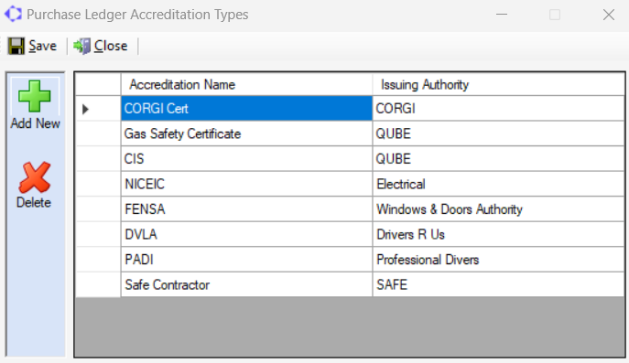This screenshot has width=629, height=363.
Task: Select the Drivers R Us authority cell
Action: 498,234
